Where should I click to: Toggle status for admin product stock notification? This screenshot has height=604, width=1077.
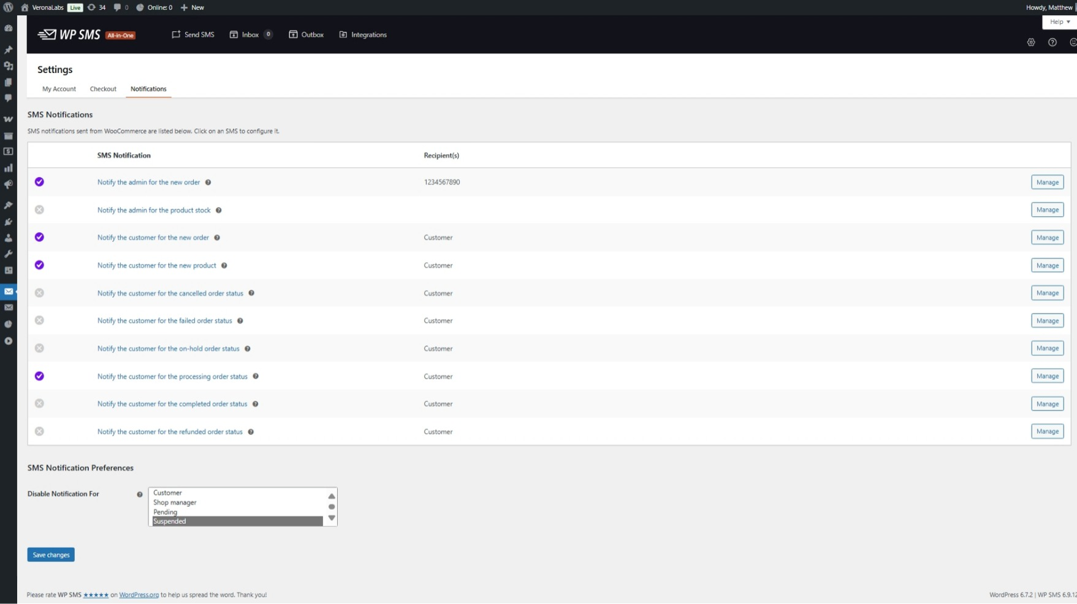(39, 210)
